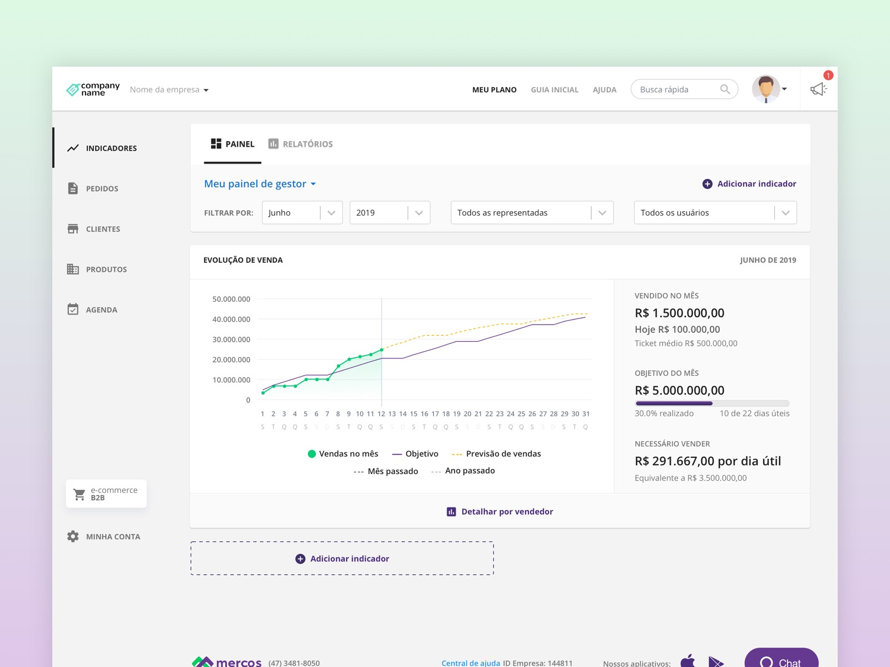Toggle Previsão de vendas legend series
Image resolution: width=890 pixels, height=667 pixels.
pos(496,454)
